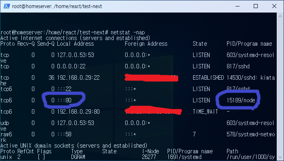Click 'PID/Program name' header of Internet connections
Screen dimensions: 284x161
coord(249,44)
